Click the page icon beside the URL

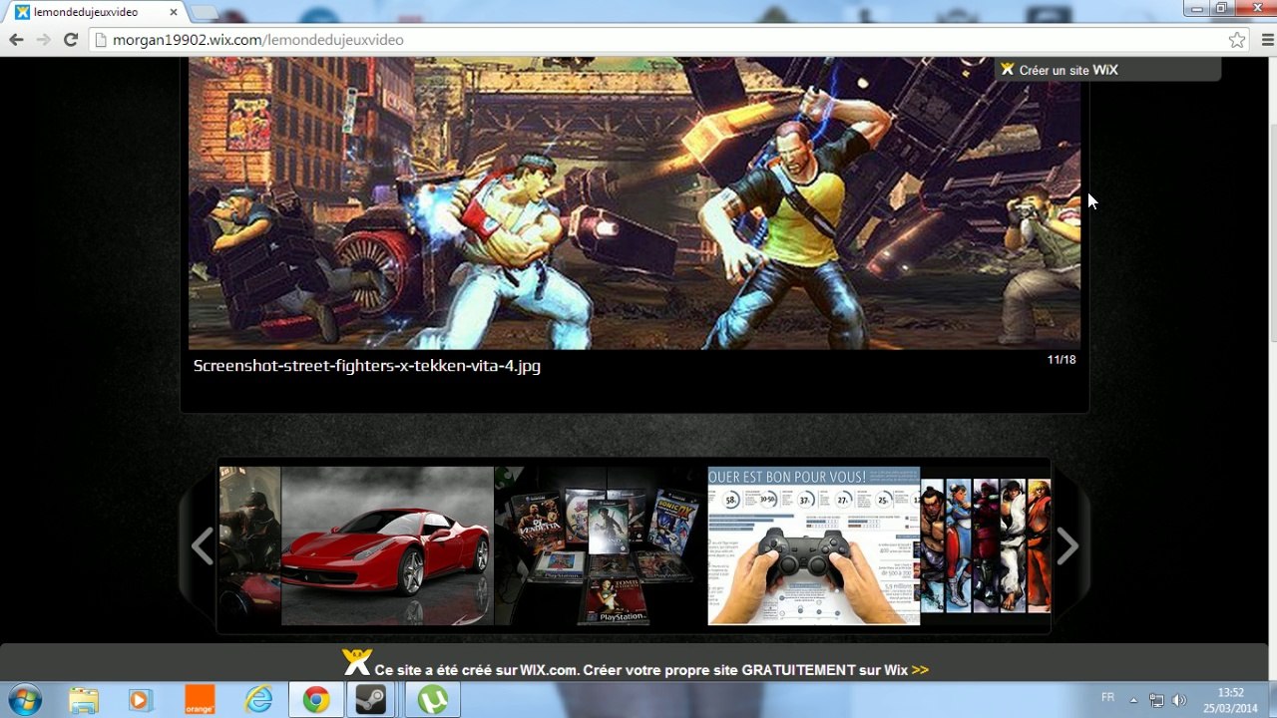pyautogui.click(x=100, y=40)
